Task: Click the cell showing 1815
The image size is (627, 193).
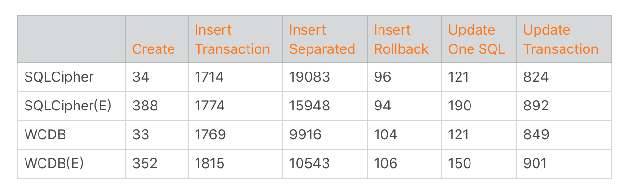Action: click(235, 164)
